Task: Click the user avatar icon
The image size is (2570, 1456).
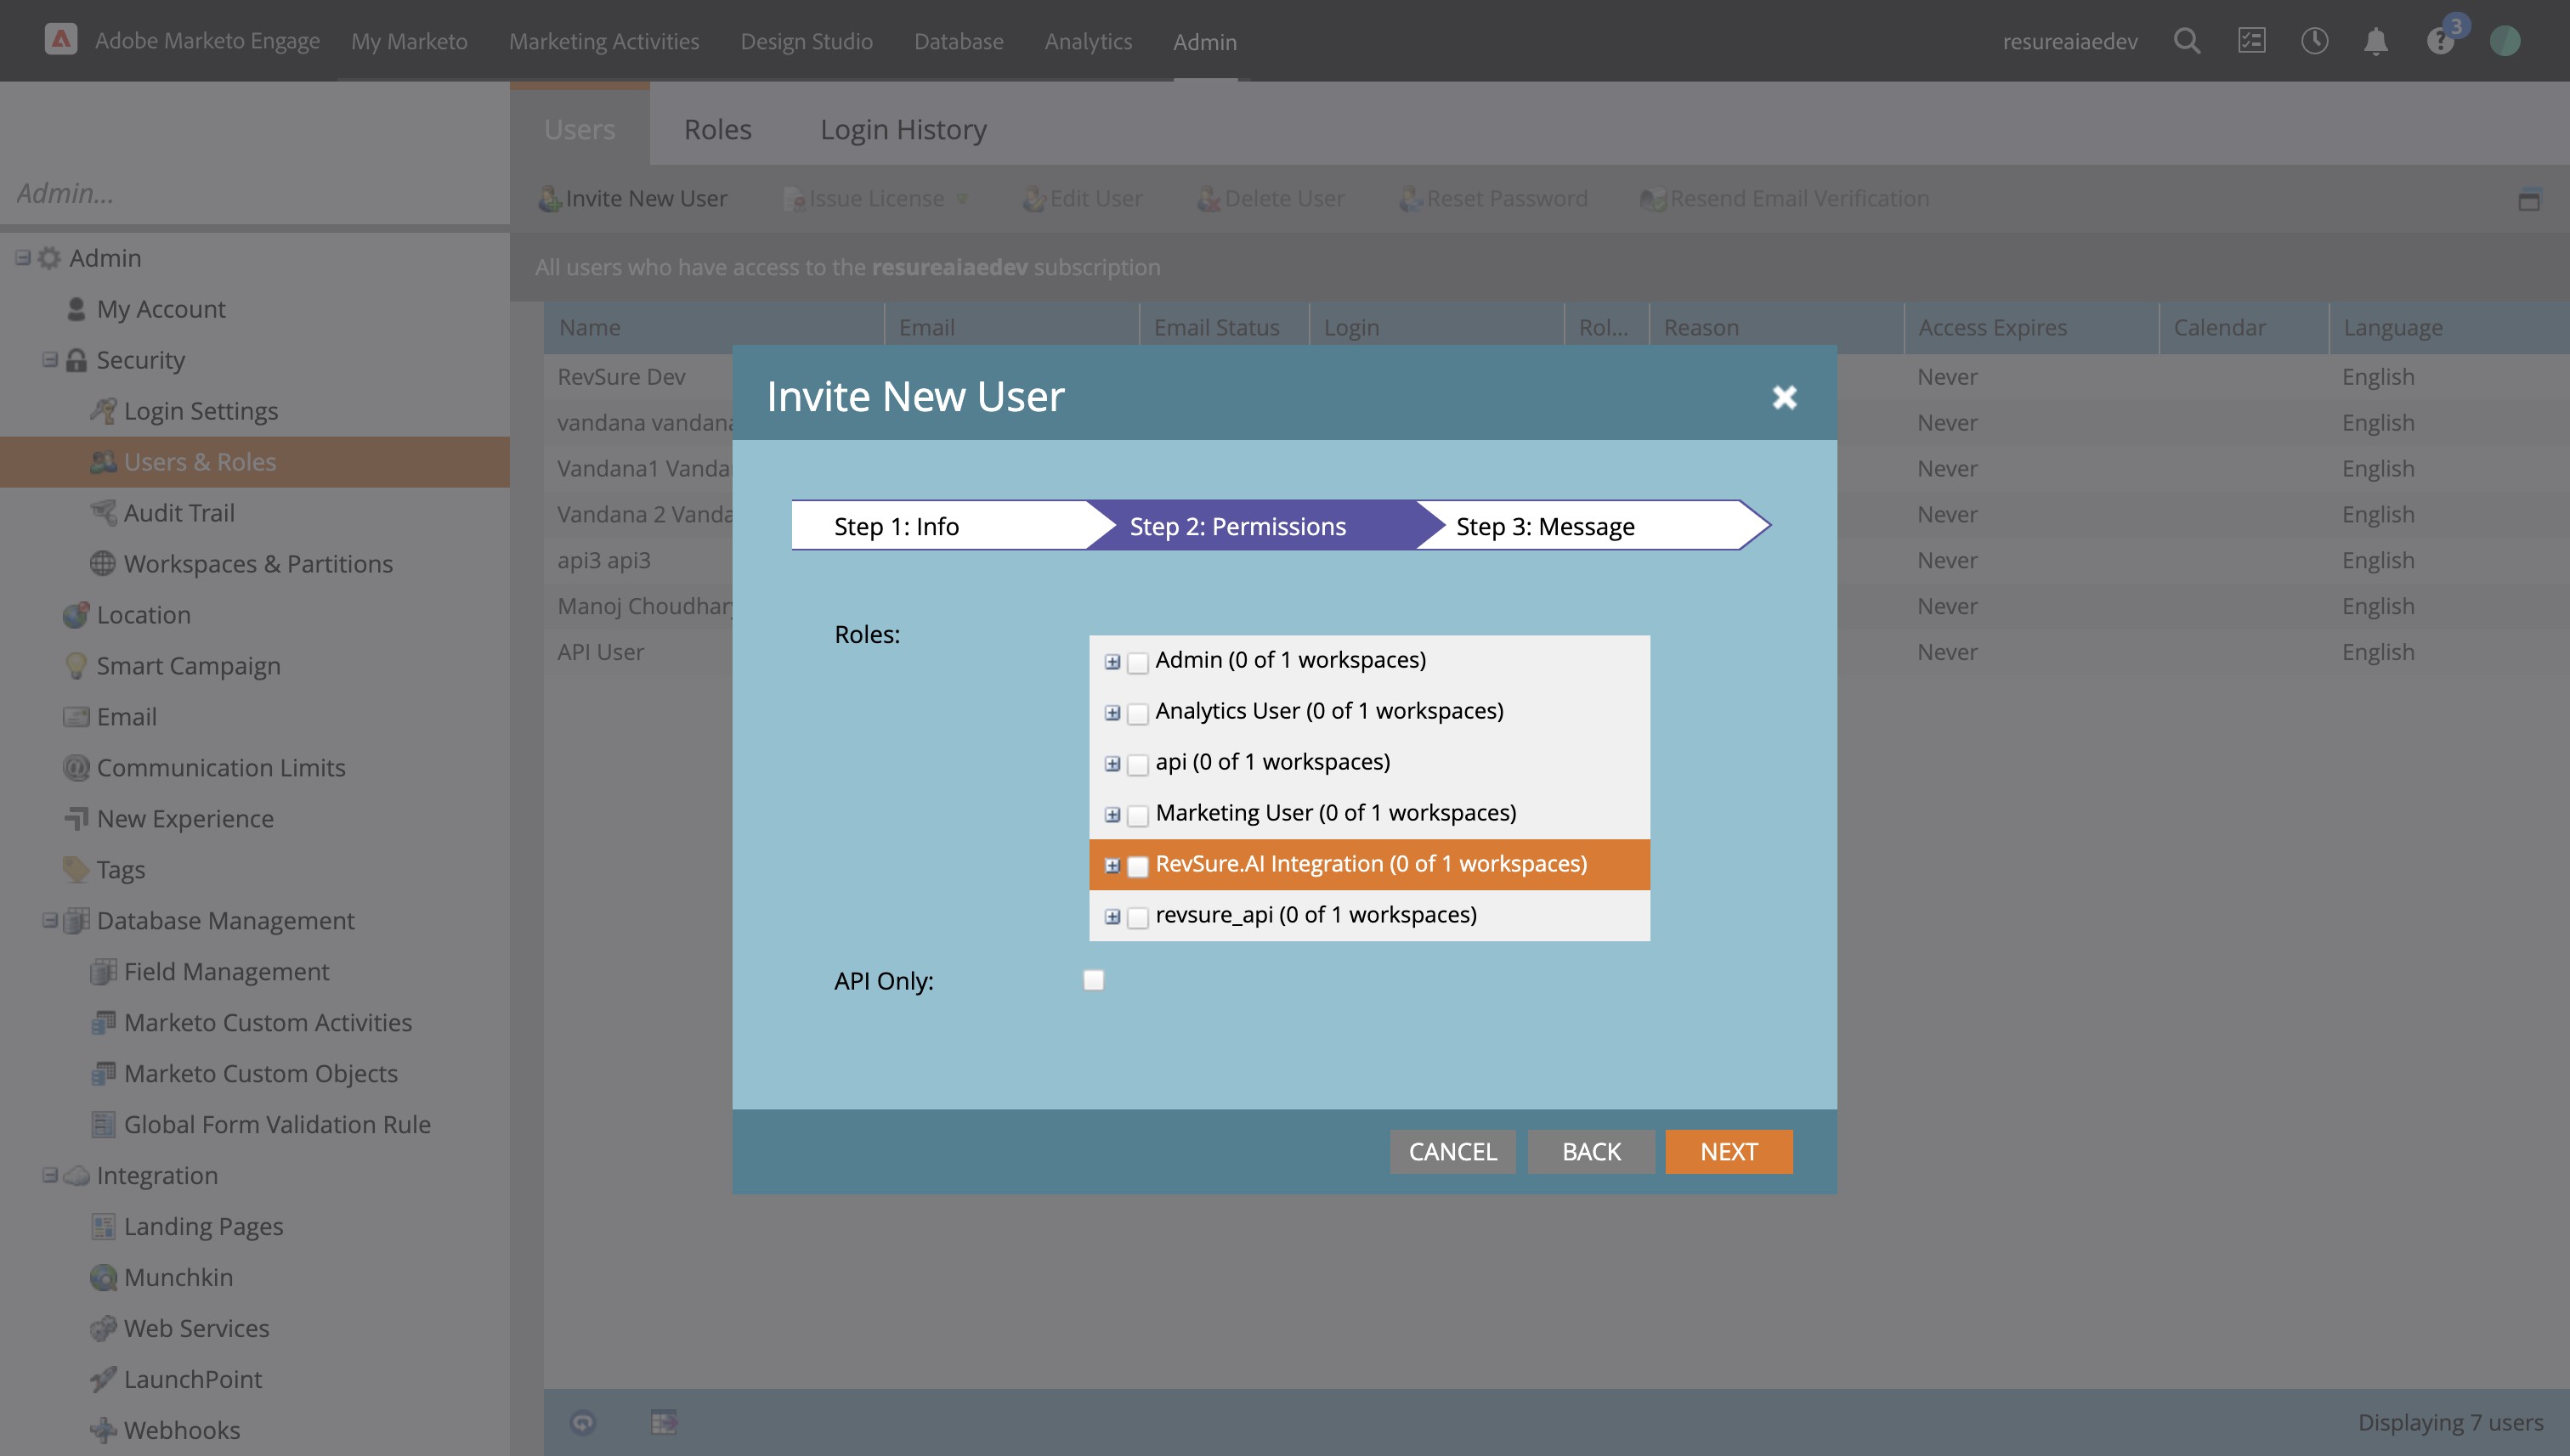Action: click(x=2504, y=41)
